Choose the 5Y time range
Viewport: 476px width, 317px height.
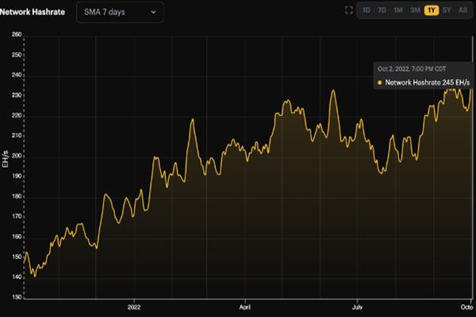pos(447,10)
